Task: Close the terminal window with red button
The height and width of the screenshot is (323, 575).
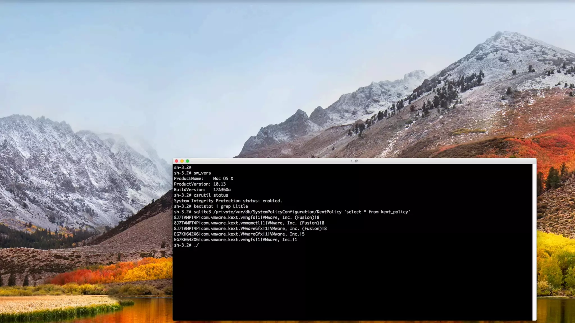Action: (176, 161)
